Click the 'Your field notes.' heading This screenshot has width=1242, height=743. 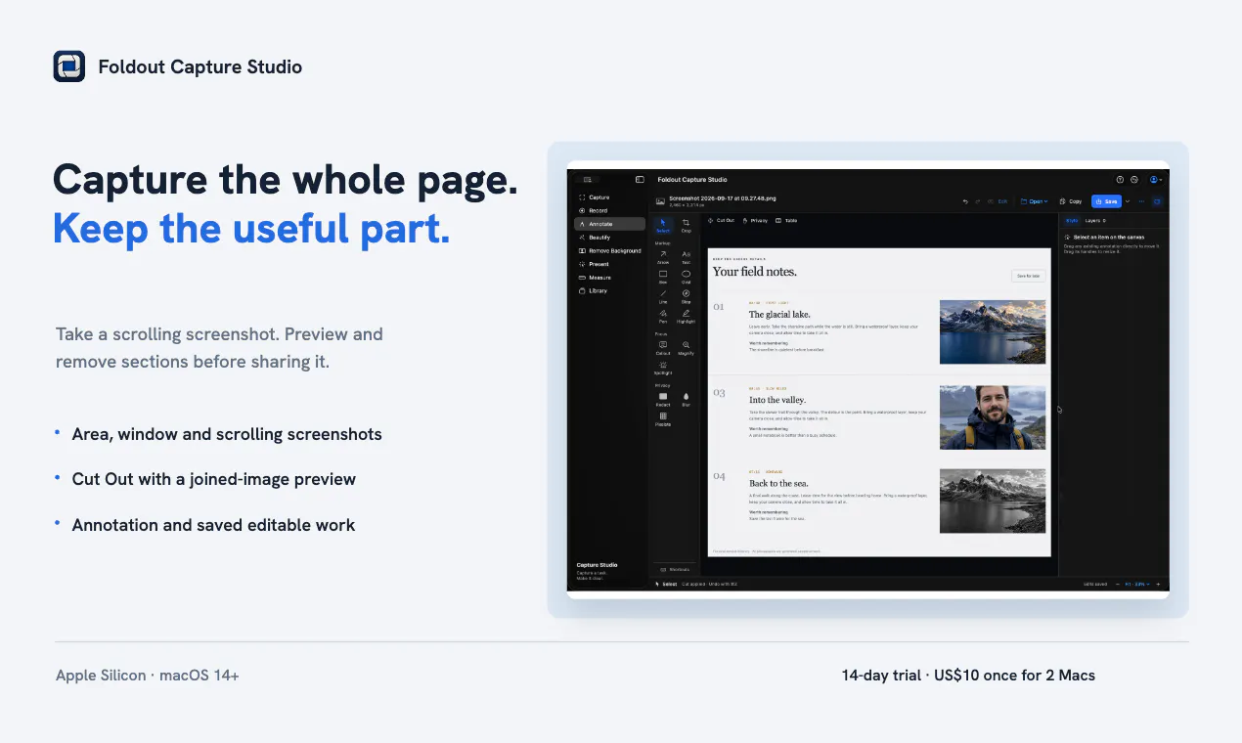[755, 271]
